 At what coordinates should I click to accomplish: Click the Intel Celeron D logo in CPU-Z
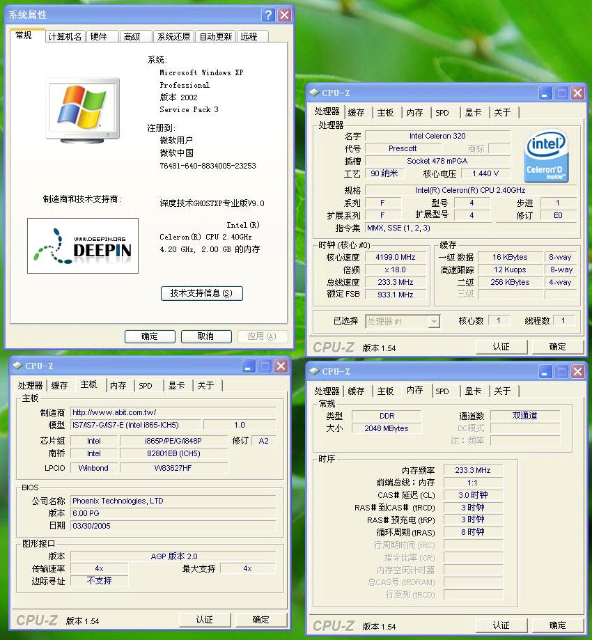click(x=546, y=155)
